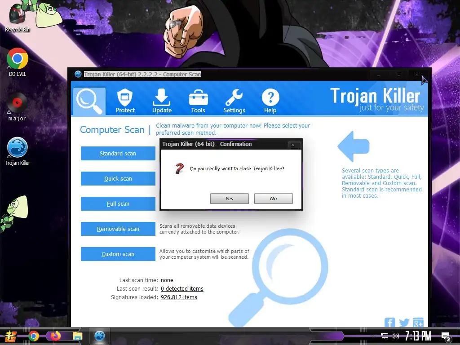Open the Update download tab
Image resolution: width=460 pixels, height=345 pixels.
(162, 101)
